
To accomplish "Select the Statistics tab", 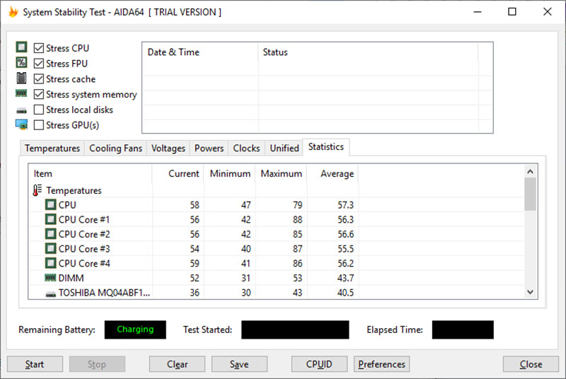I will 326,147.
